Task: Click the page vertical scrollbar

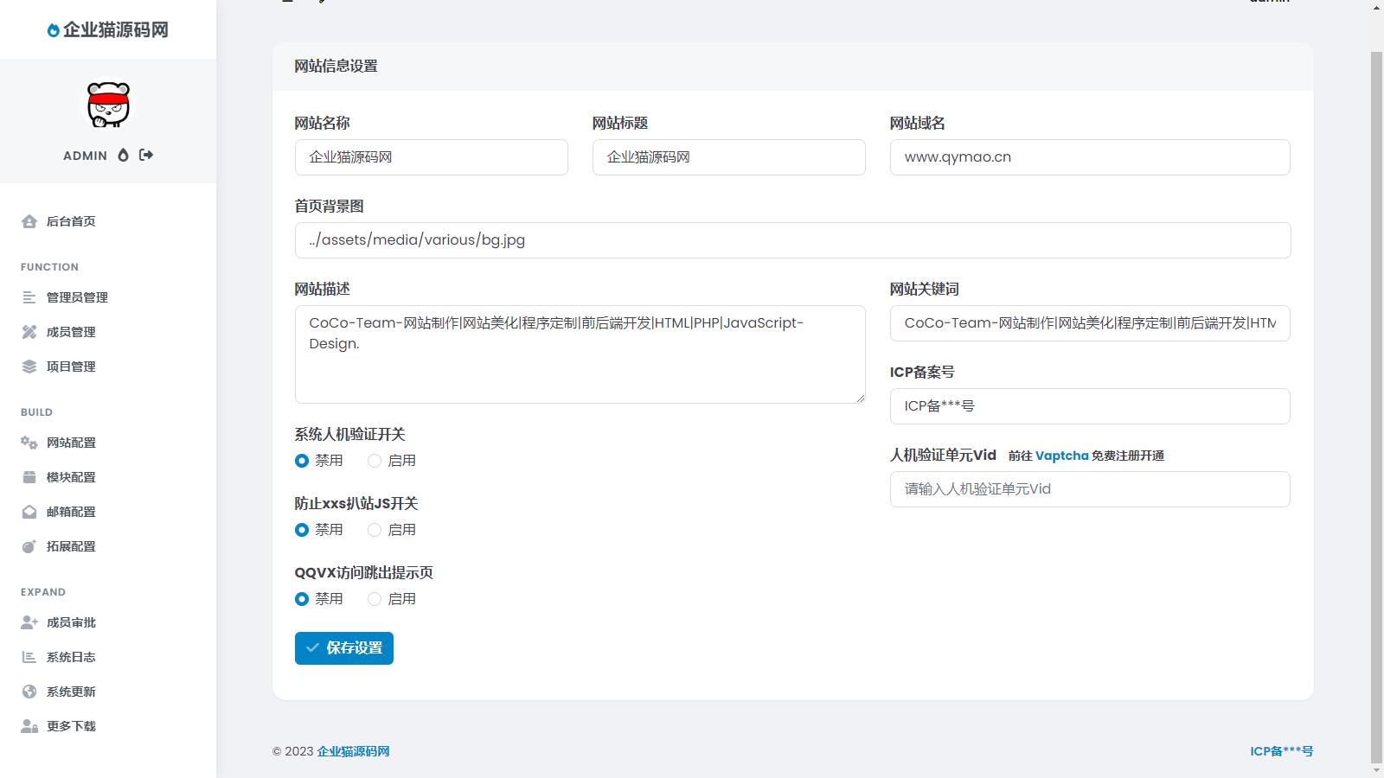Action: (x=1376, y=389)
